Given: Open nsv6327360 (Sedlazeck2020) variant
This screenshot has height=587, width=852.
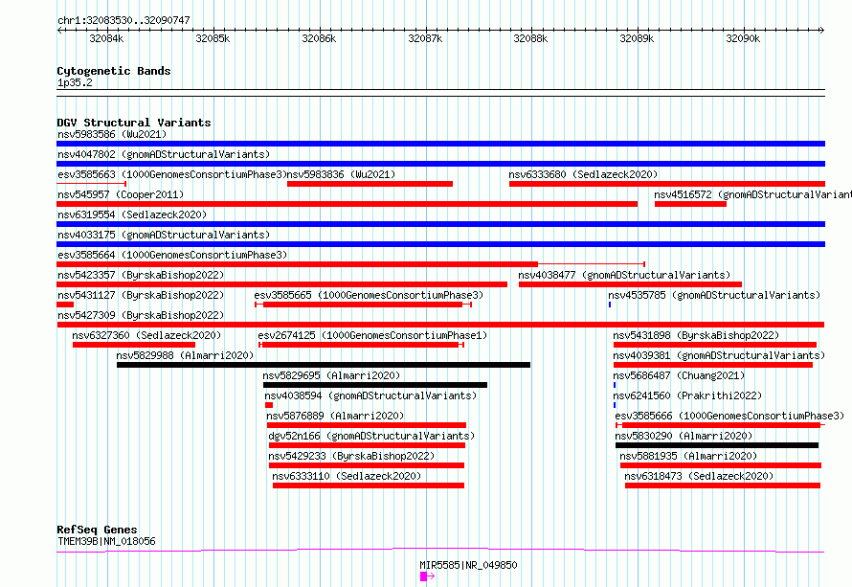Looking at the screenshot, I should click(x=146, y=335).
